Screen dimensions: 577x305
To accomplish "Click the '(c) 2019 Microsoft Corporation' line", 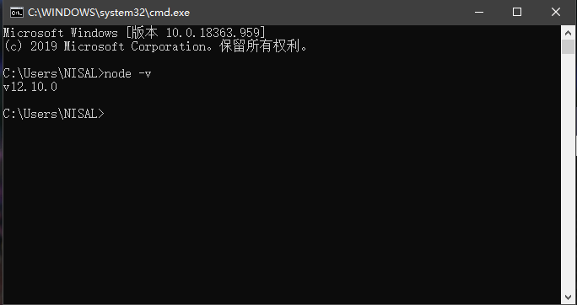I will pyautogui.click(x=107, y=46).
